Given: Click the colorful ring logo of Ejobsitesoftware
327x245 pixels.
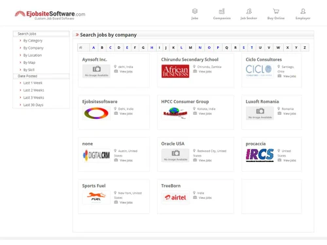Looking at the screenshot, I should [96, 114].
